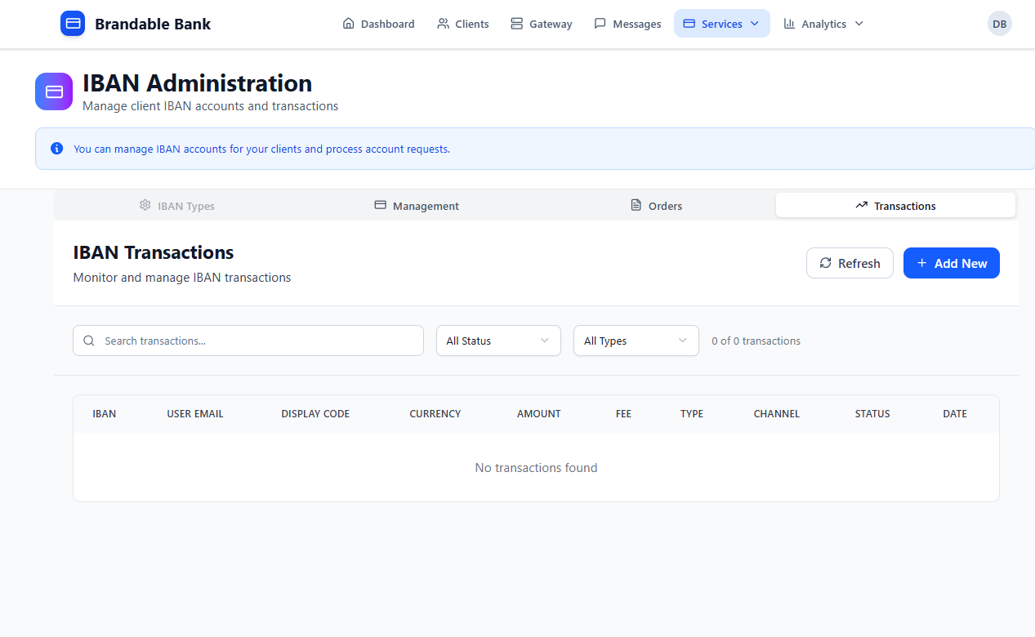The image size is (1035, 637).
Task: Click the IBAN Administration card icon
Action: point(53,91)
